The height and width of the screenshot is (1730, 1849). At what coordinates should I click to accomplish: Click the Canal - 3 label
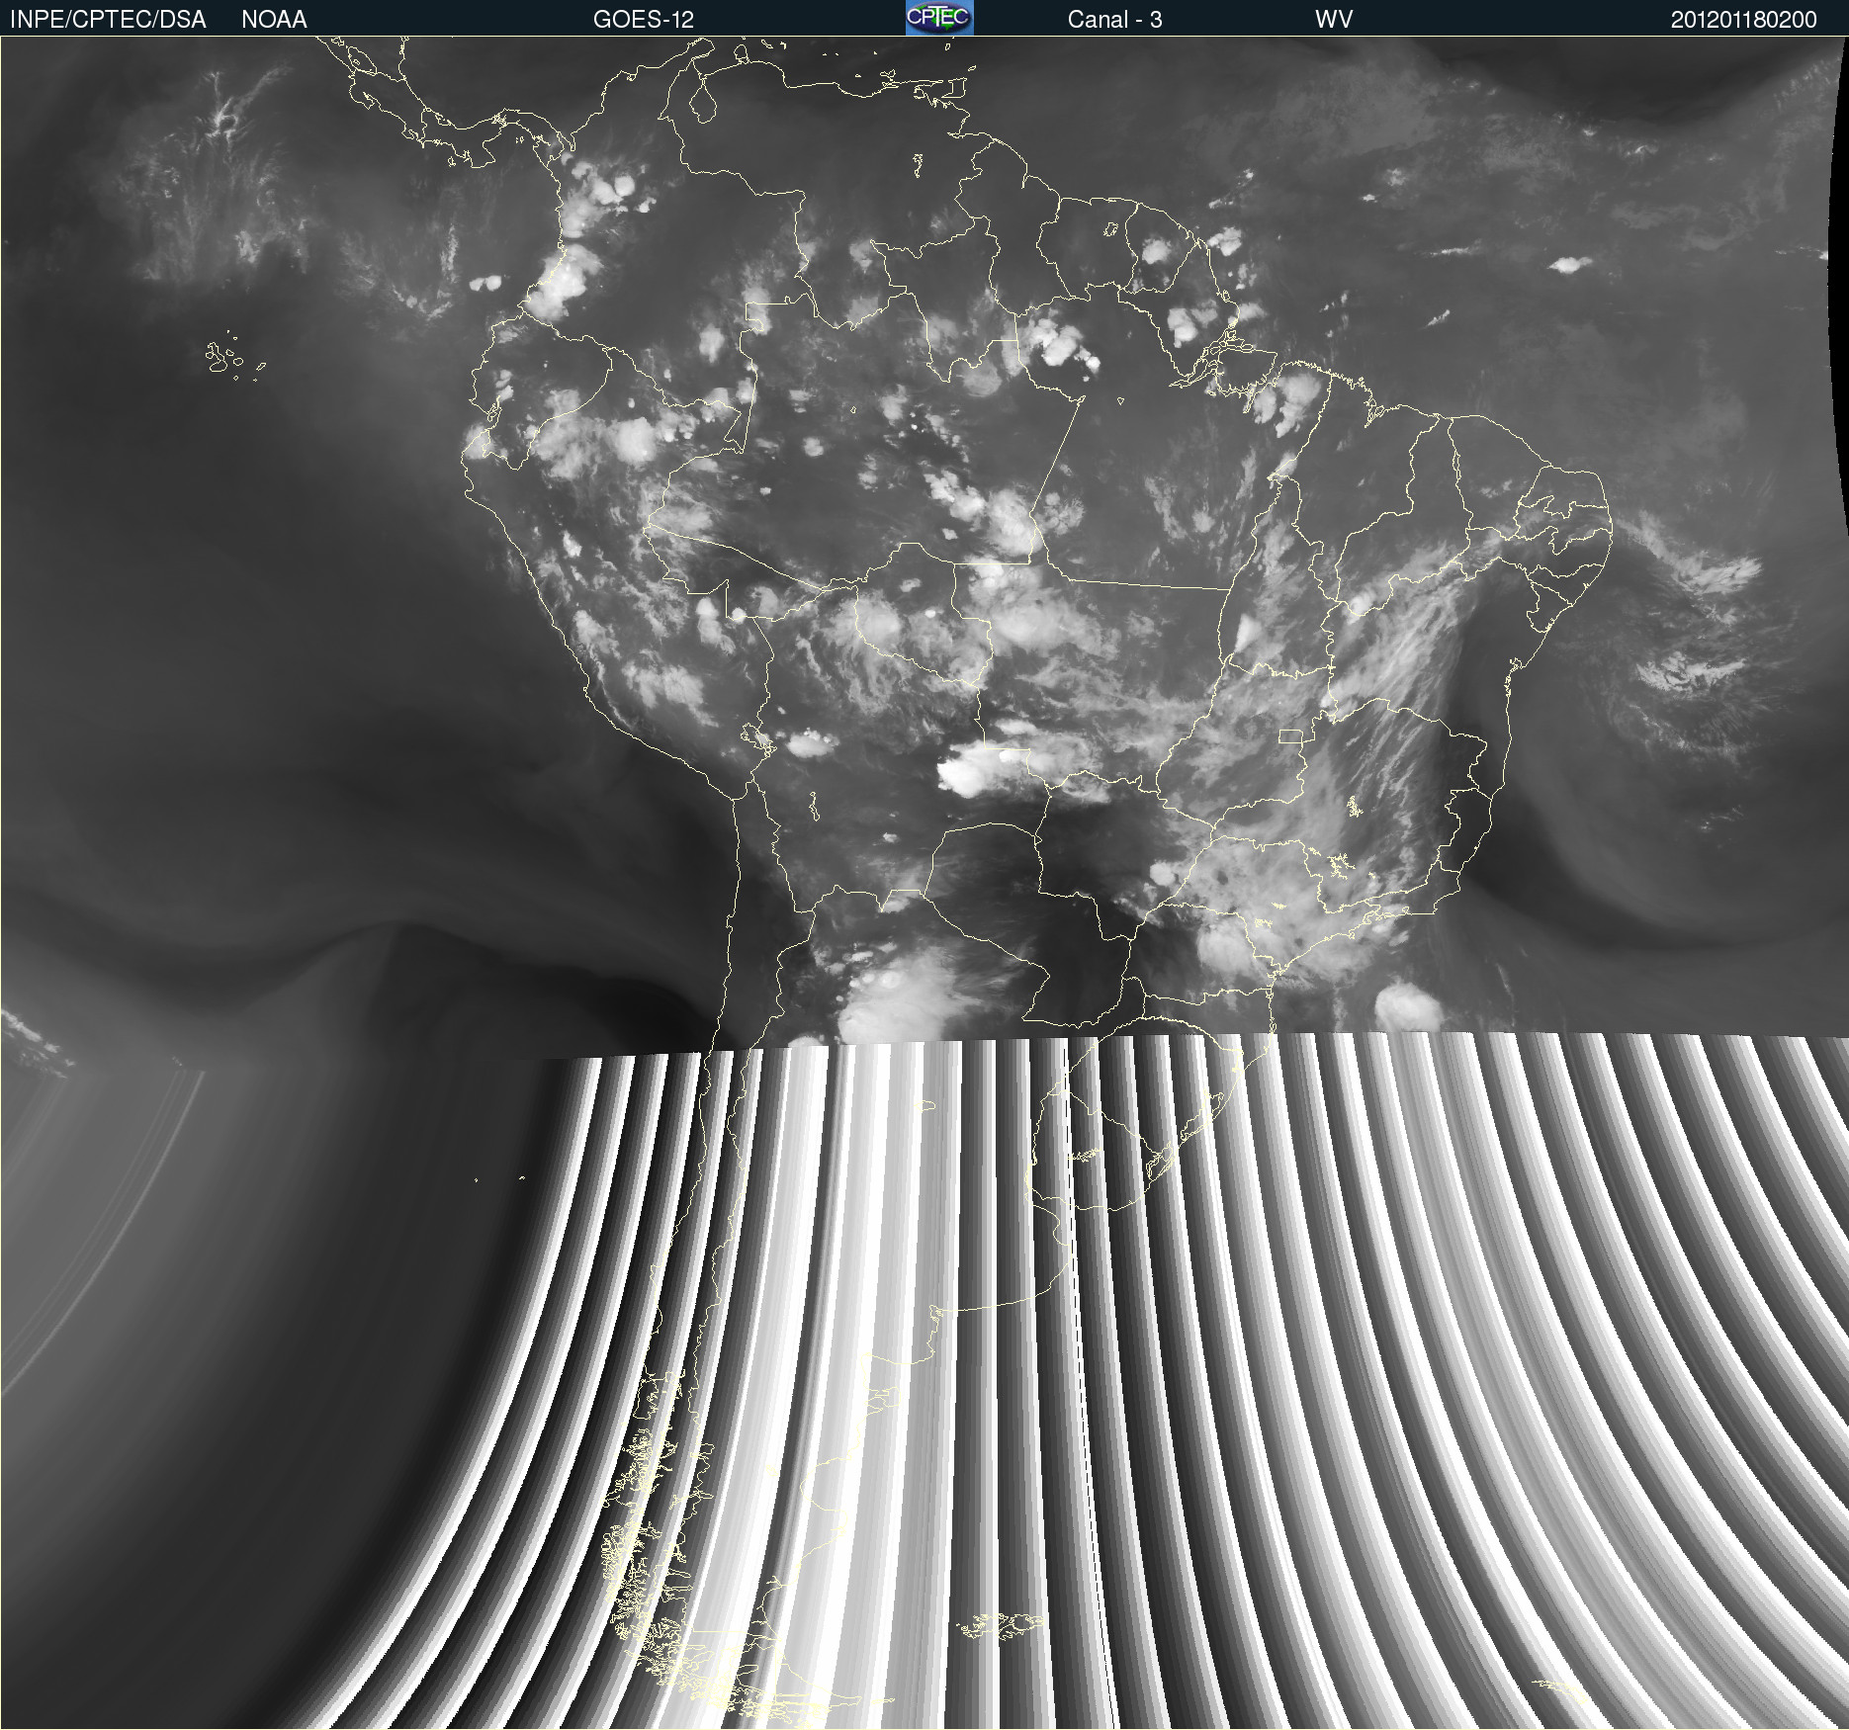click(x=1114, y=19)
